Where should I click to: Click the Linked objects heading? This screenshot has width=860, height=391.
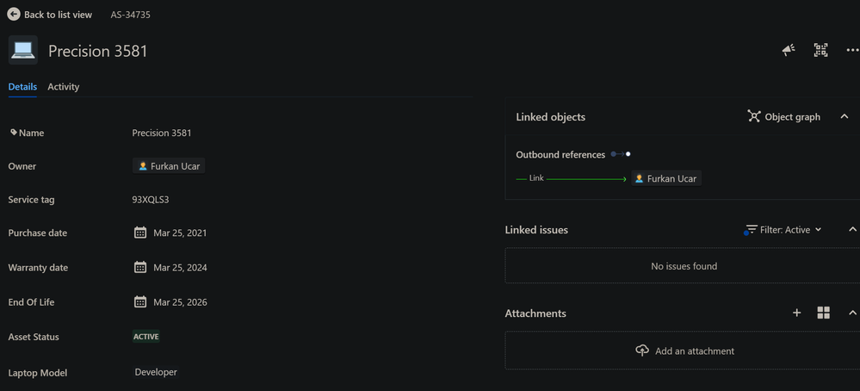point(551,117)
